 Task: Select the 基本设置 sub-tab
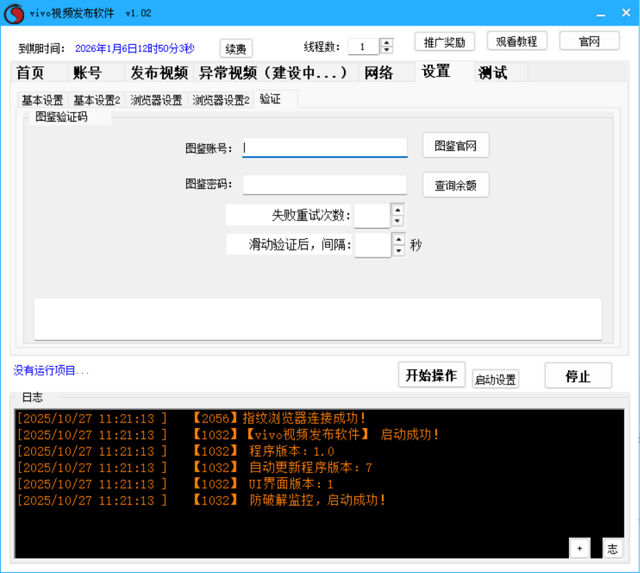[x=41, y=99]
